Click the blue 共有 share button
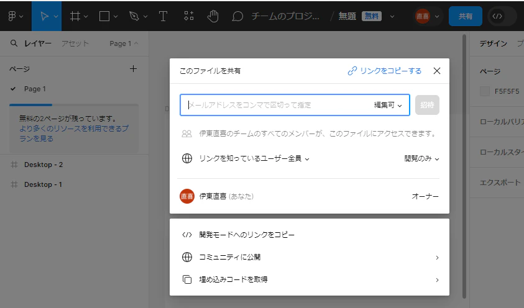Screen dimensions: 524x308 (465, 16)
